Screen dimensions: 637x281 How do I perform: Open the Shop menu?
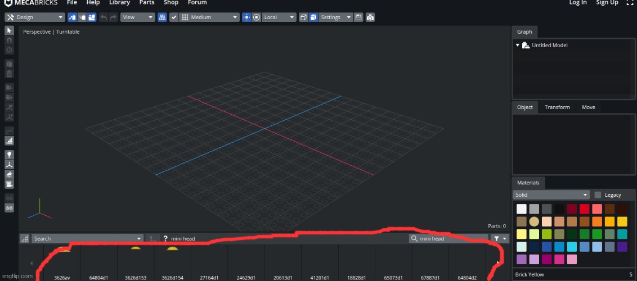[171, 2]
